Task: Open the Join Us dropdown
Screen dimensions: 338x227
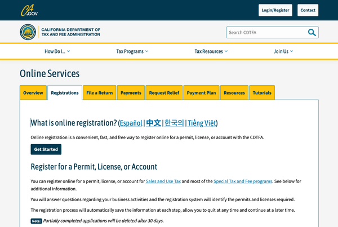Action: click(x=283, y=51)
